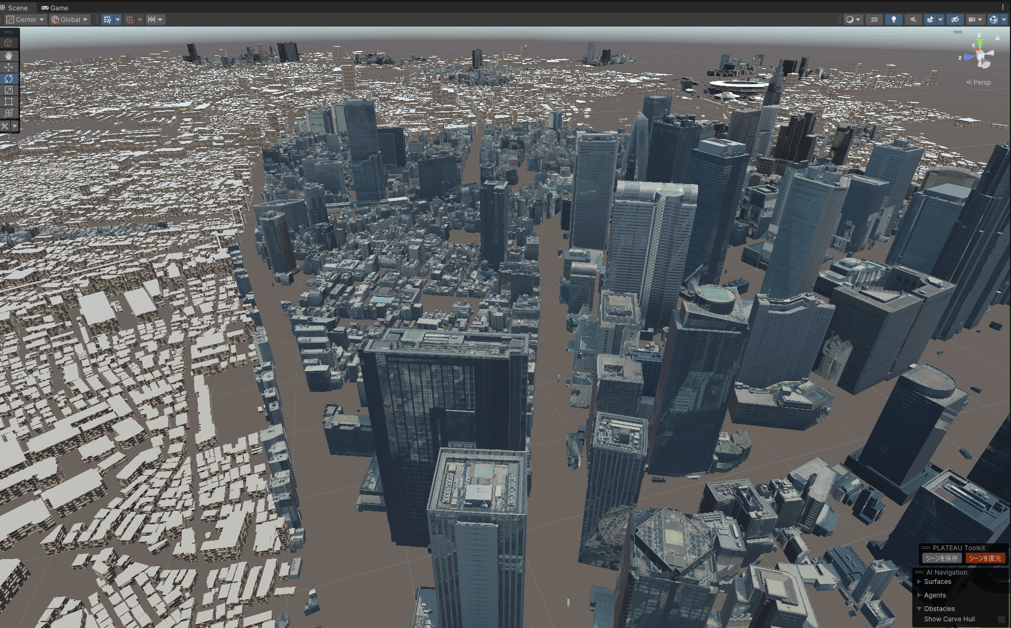Screen dimensions: 1011x628
Task: Open the Center pivot mode dropdown
Action: pos(25,20)
